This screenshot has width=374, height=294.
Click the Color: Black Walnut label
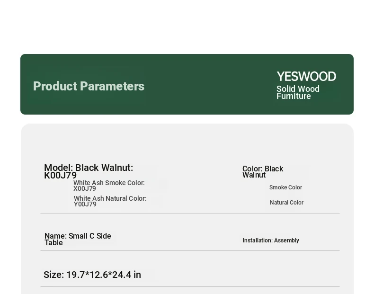point(263,172)
